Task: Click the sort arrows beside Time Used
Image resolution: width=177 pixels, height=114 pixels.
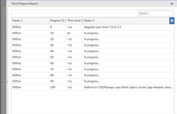Action: tap(82, 21)
